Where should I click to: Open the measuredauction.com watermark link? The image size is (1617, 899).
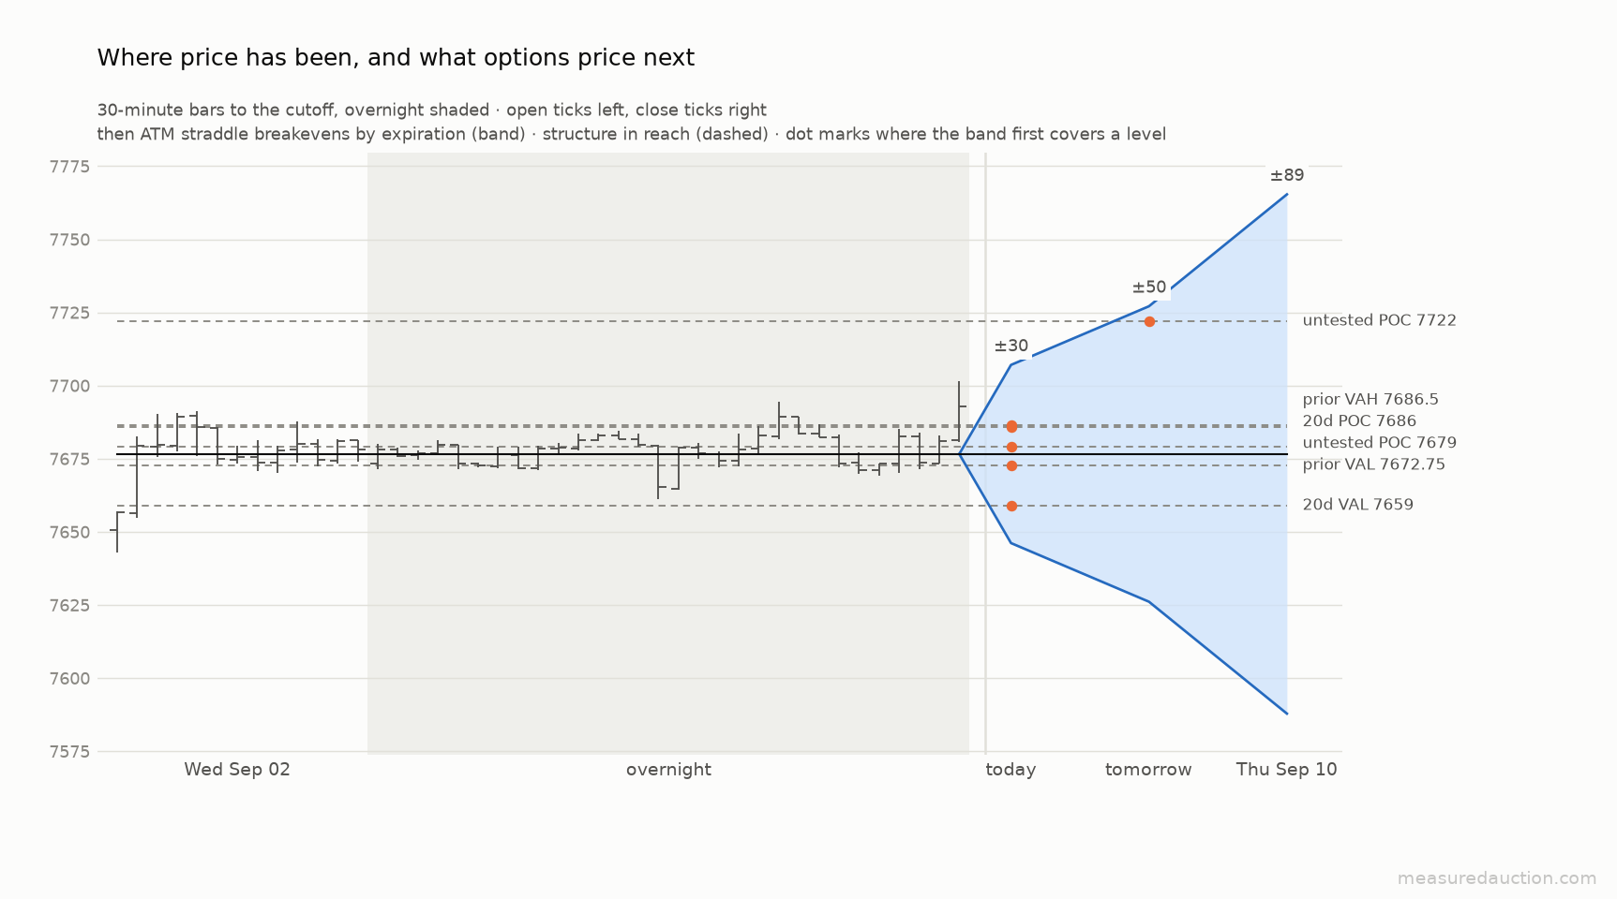1496,878
